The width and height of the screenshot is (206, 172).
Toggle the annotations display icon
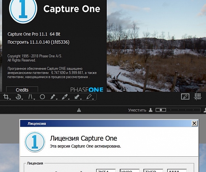[185, 96]
